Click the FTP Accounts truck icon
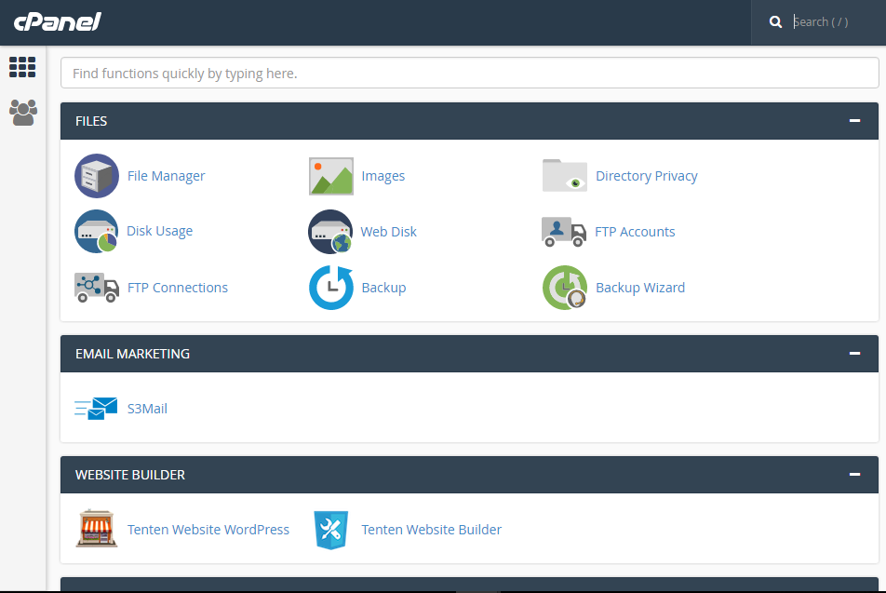Image resolution: width=886 pixels, height=593 pixels. click(564, 232)
